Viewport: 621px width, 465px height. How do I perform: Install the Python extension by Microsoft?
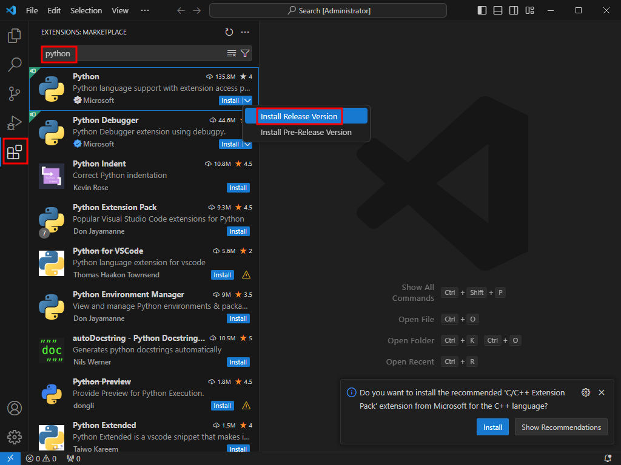pos(230,101)
